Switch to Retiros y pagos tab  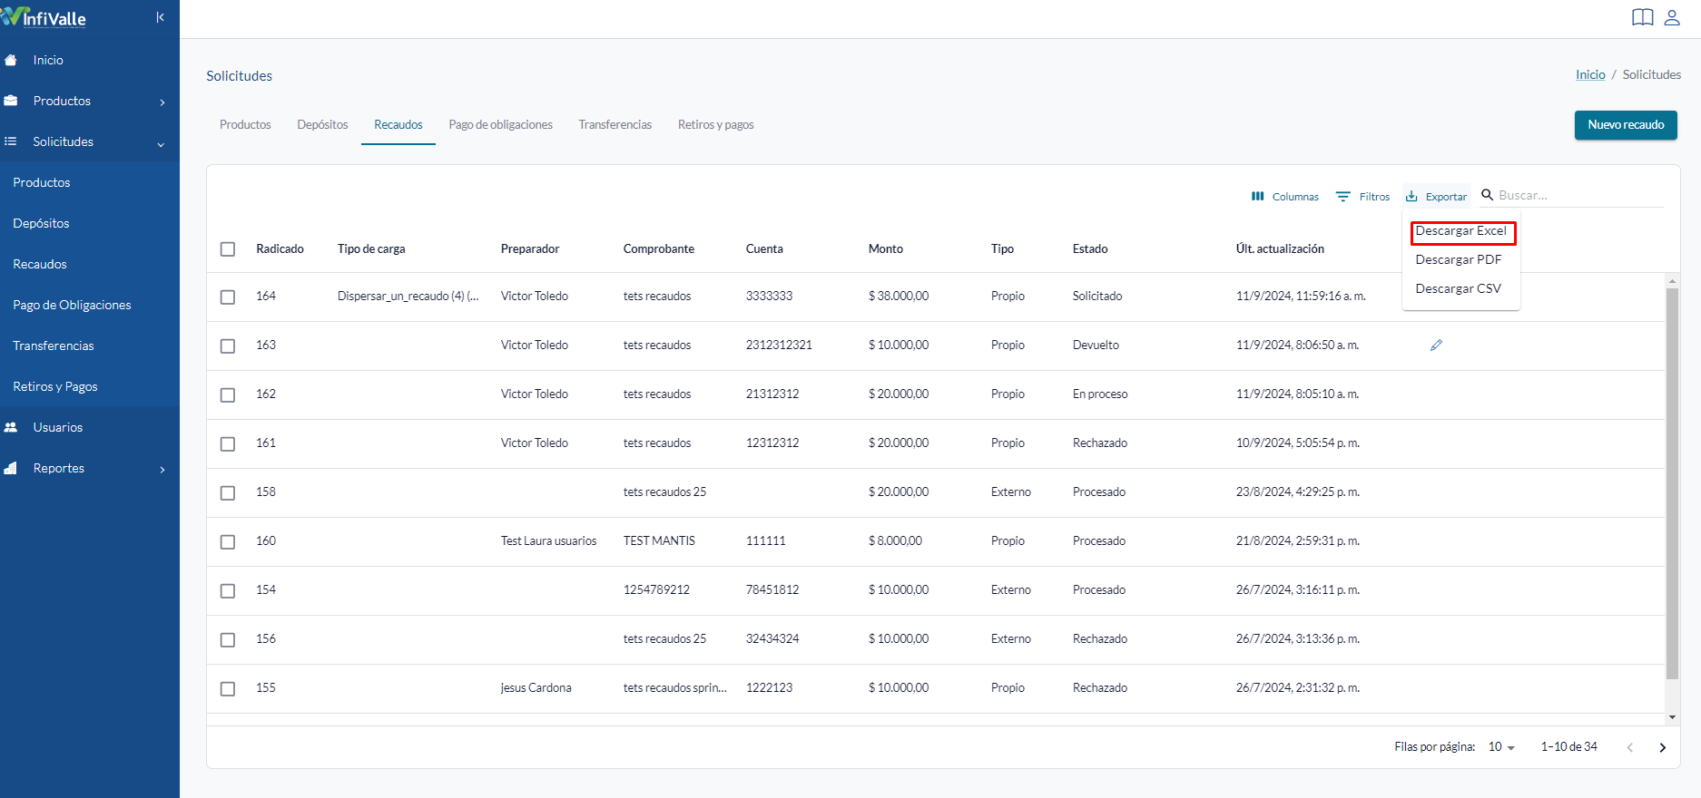[716, 124]
